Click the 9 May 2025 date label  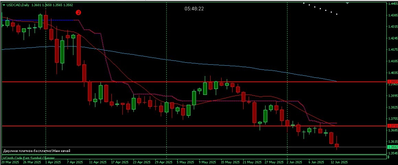(207, 162)
